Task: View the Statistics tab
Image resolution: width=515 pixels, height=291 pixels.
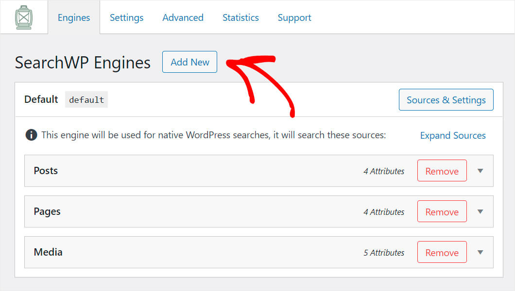Action: pos(240,17)
